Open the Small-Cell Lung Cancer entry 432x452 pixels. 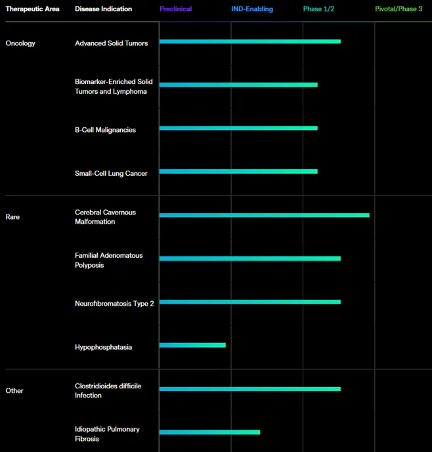coord(111,174)
